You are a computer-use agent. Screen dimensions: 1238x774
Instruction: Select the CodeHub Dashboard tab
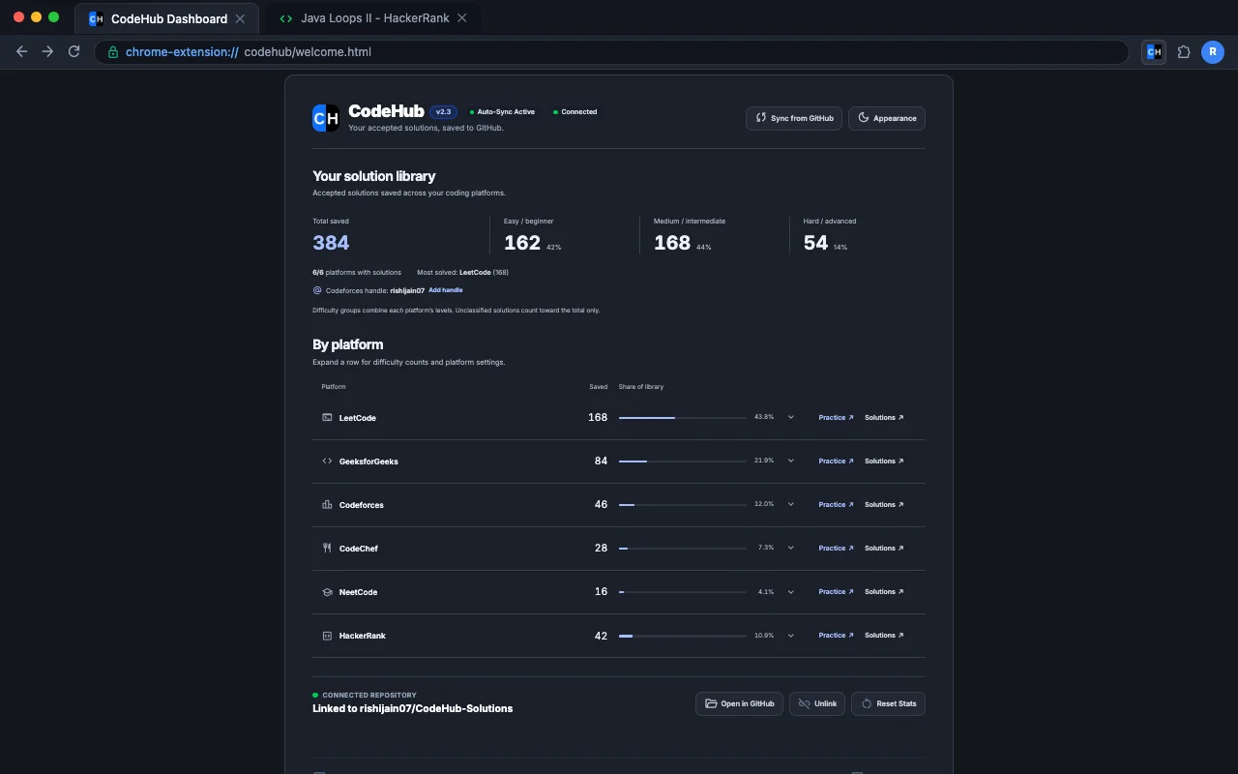(x=166, y=18)
